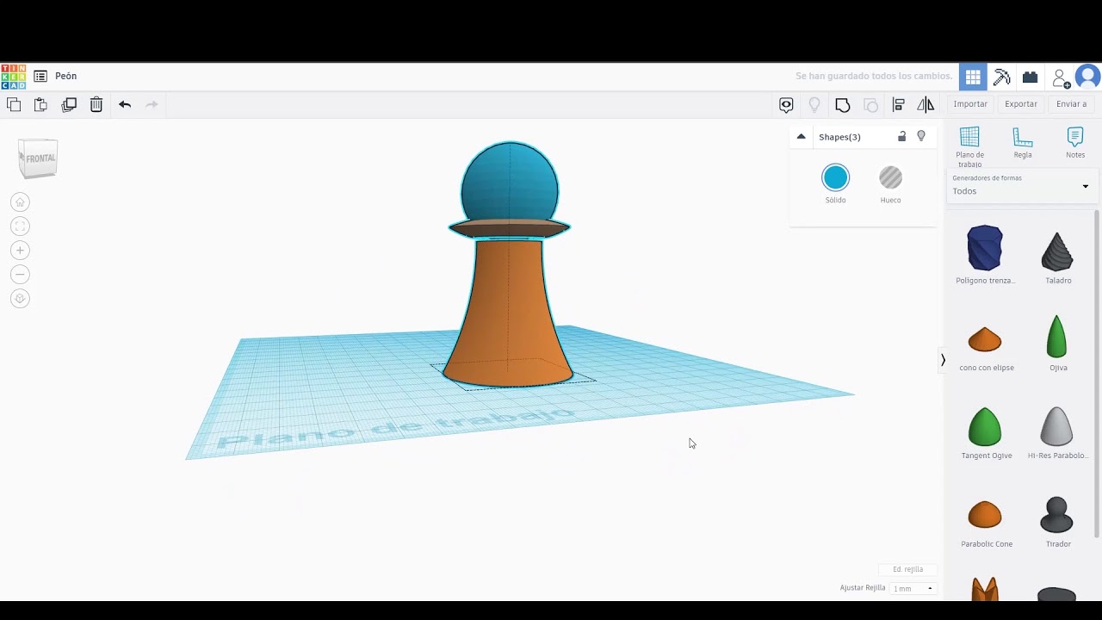Duplicate and repeat selected shapes
1102x620 pixels.
[x=69, y=105]
